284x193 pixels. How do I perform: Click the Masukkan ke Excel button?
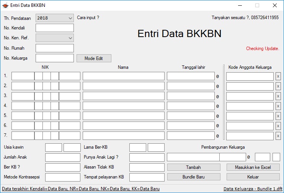point(253,167)
